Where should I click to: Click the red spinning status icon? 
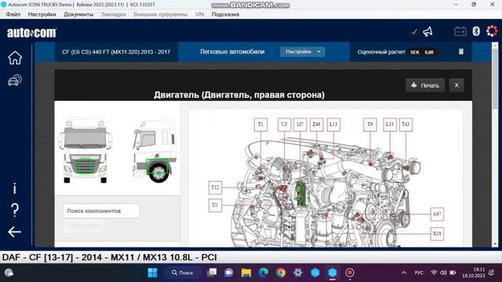pyautogui.click(x=492, y=31)
